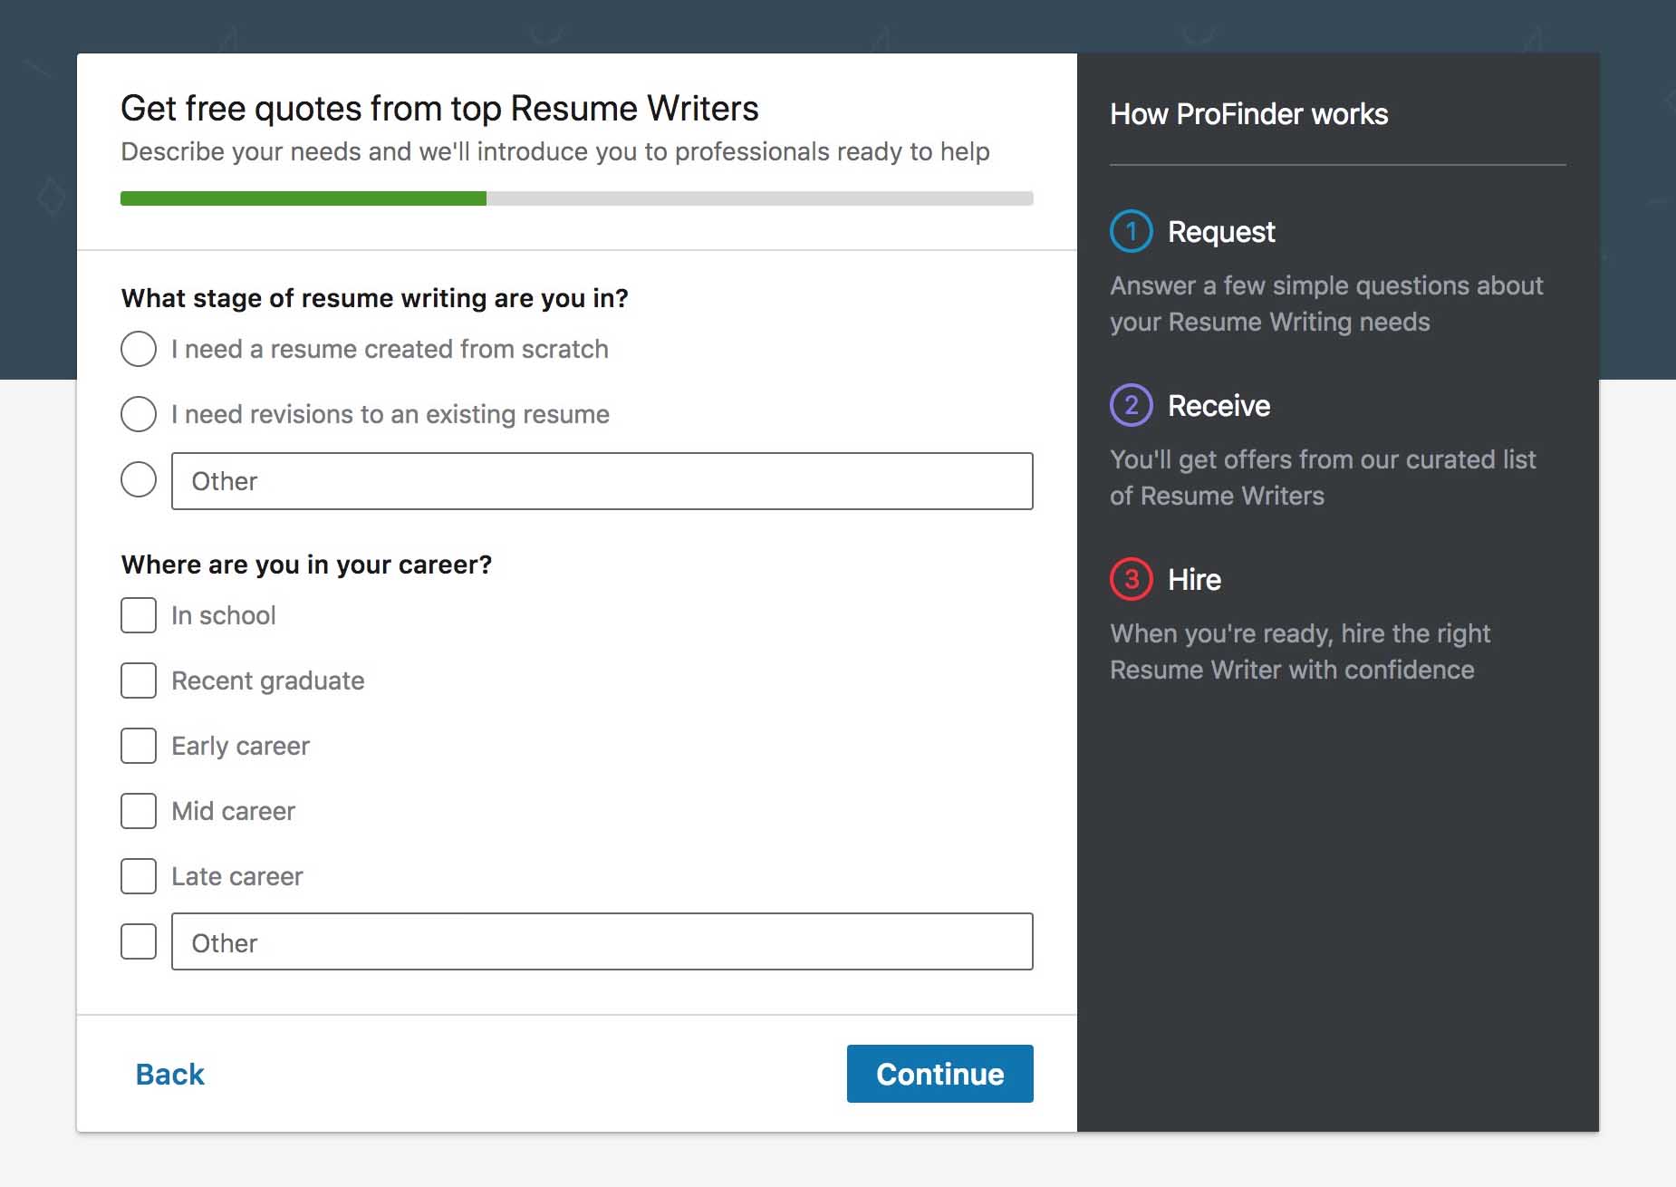Click the step 3 Hire circle icon
The image size is (1676, 1187).
click(1131, 579)
